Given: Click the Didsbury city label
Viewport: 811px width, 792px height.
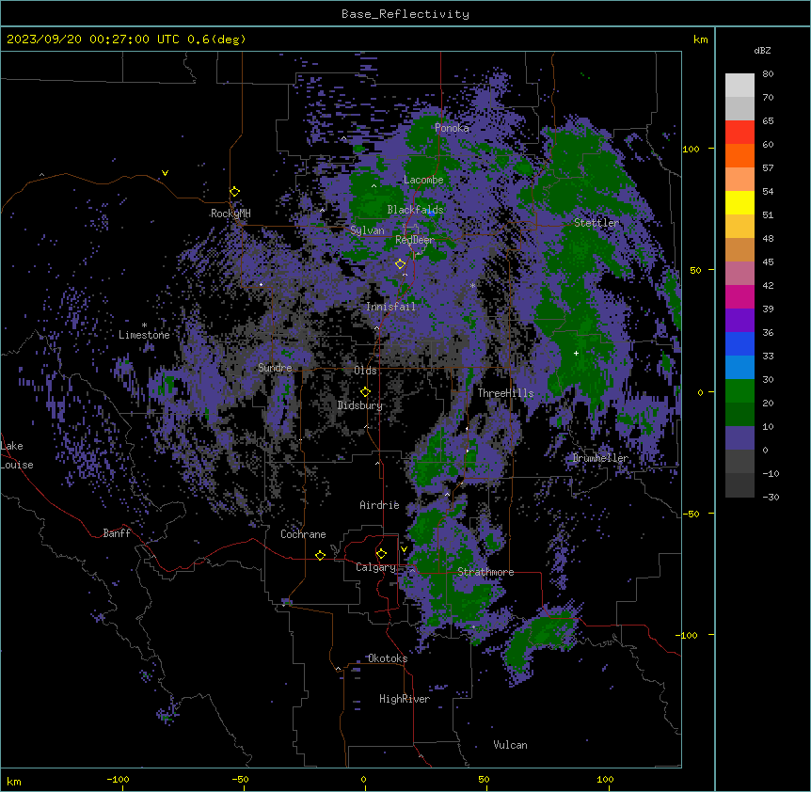Looking at the screenshot, I should [360, 405].
